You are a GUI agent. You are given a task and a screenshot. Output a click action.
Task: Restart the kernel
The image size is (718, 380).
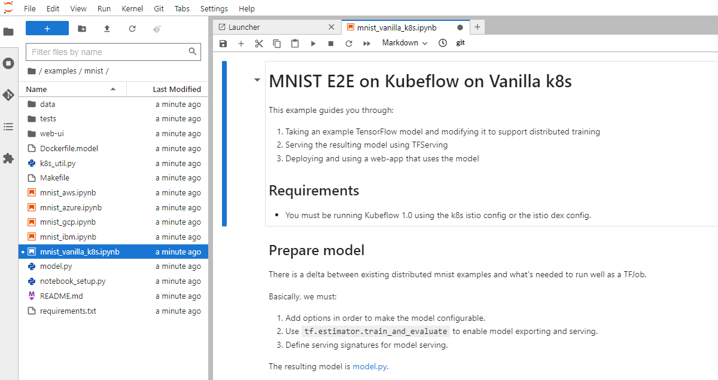pyautogui.click(x=349, y=44)
